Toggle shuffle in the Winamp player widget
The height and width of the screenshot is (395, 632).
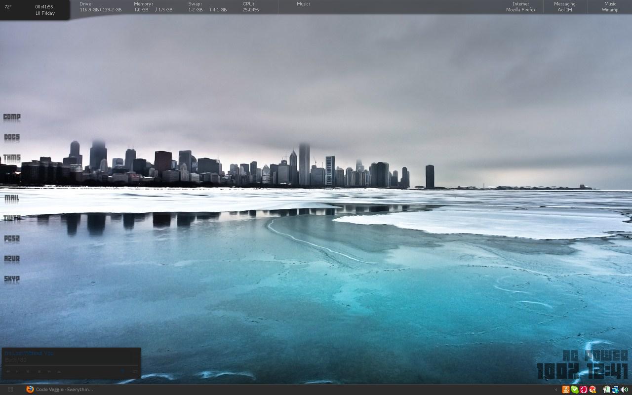pyautogui.click(x=121, y=371)
